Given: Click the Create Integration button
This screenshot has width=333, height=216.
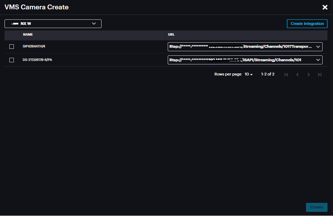Looking at the screenshot, I should 307,24.
